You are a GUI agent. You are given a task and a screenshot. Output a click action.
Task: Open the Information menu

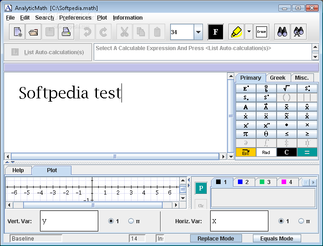click(128, 18)
